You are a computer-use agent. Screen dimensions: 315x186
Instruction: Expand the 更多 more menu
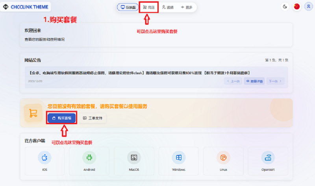coord(186,7)
